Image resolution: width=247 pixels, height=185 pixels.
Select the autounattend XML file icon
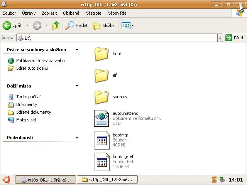click(x=102, y=118)
